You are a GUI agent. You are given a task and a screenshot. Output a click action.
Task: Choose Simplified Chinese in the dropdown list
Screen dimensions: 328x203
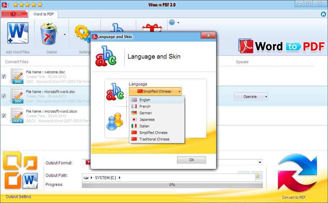point(157,133)
